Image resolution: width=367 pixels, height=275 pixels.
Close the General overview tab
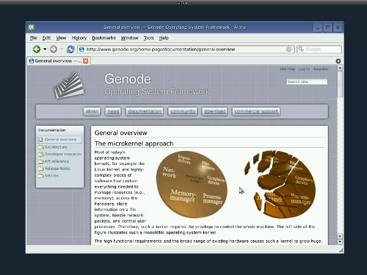tap(86, 61)
